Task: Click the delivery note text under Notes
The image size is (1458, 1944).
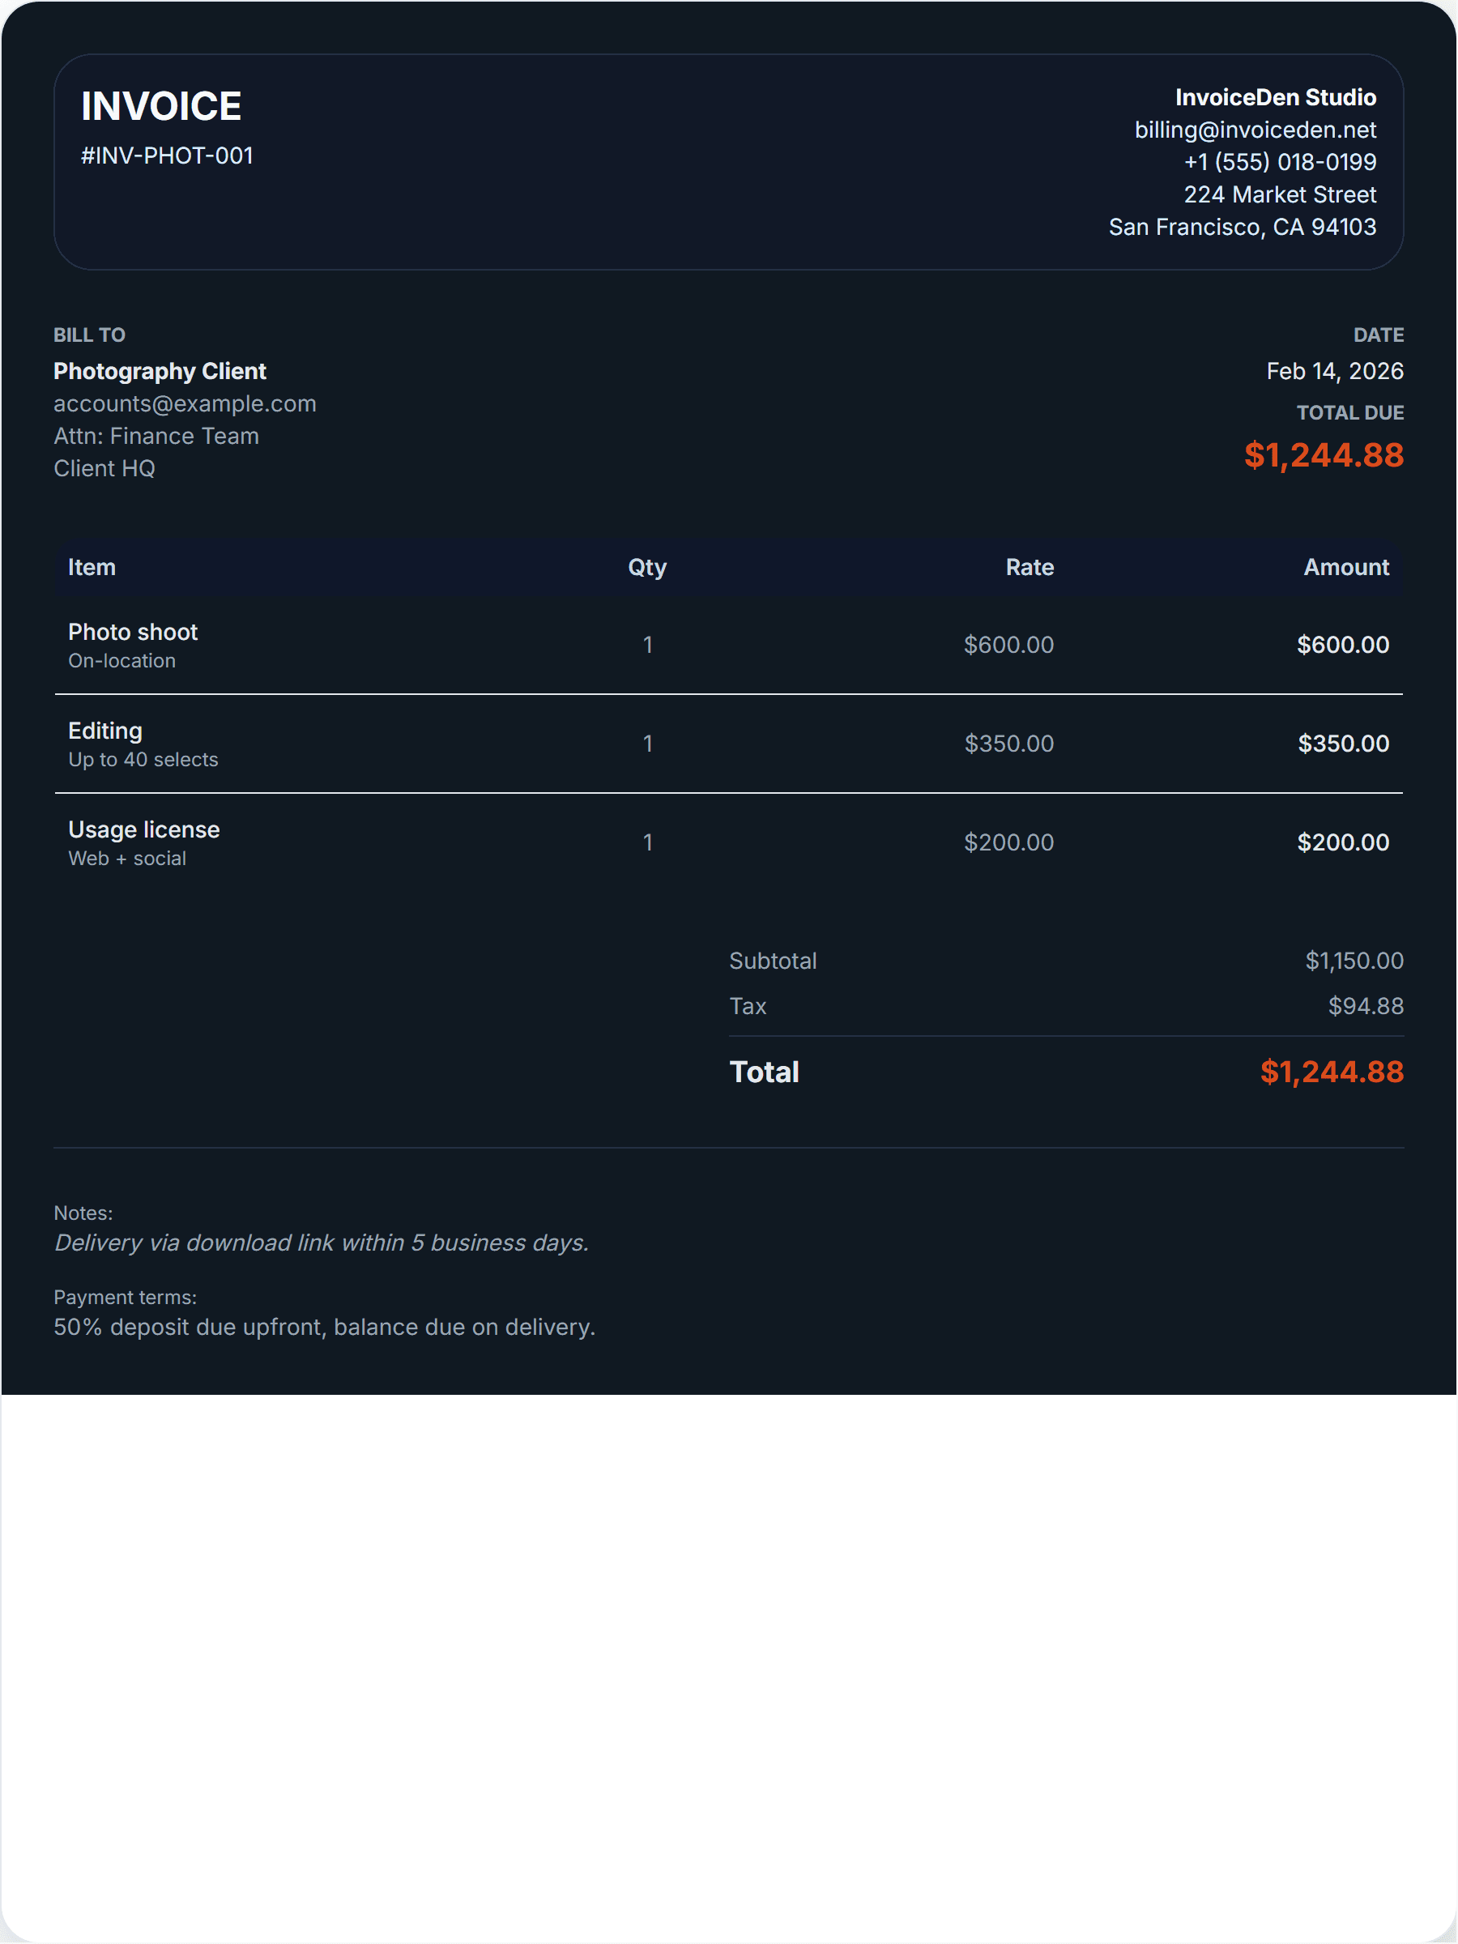Action: (x=322, y=1243)
